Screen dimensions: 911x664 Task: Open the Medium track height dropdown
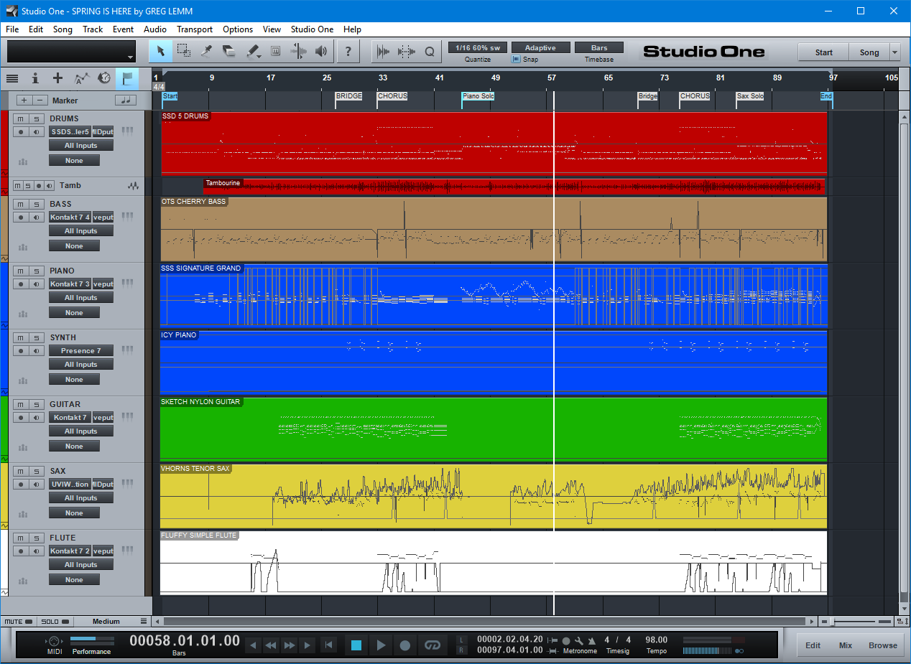[112, 622]
